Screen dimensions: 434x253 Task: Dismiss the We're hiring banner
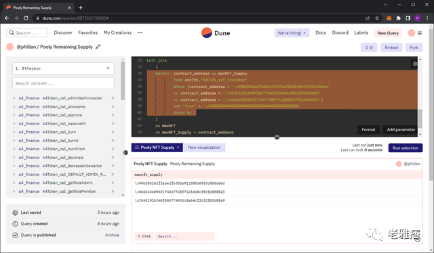[x=304, y=33]
